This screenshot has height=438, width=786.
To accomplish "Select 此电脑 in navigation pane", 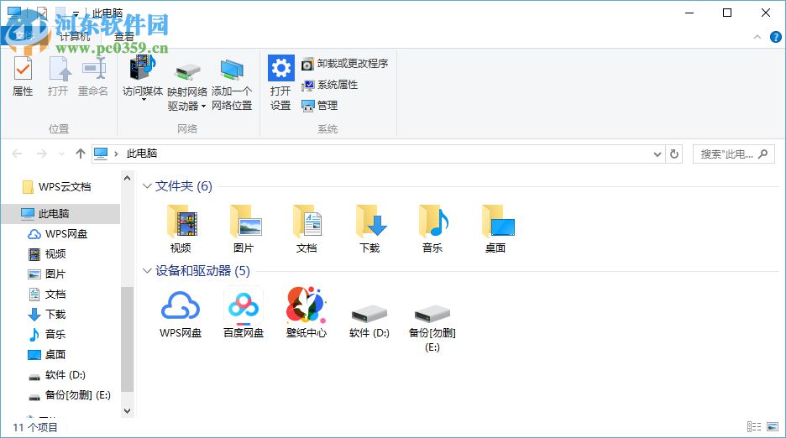I will point(60,213).
